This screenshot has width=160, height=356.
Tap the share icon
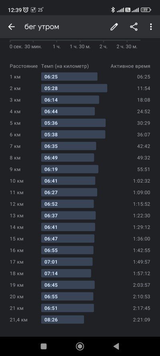(x=134, y=27)
